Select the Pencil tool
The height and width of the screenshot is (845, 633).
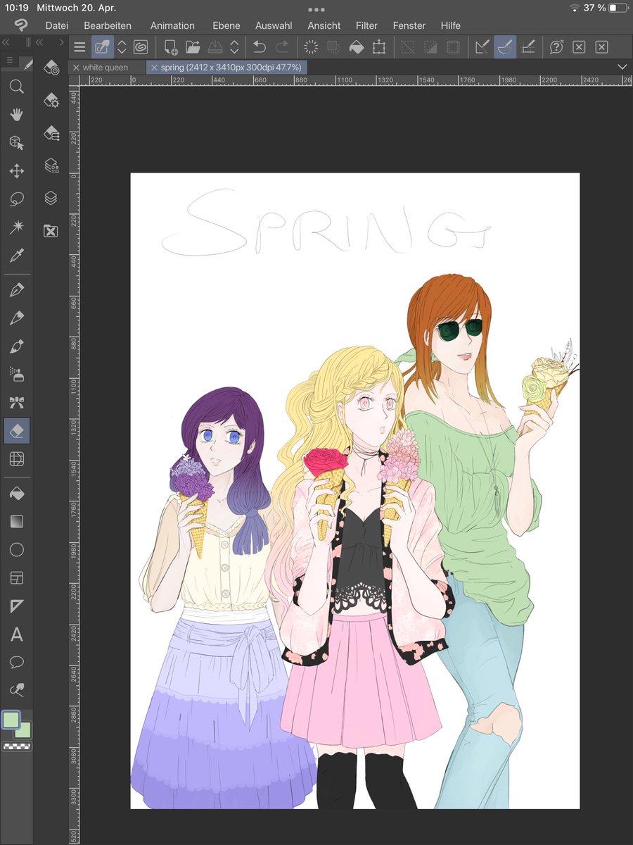(x=17, y=318)
